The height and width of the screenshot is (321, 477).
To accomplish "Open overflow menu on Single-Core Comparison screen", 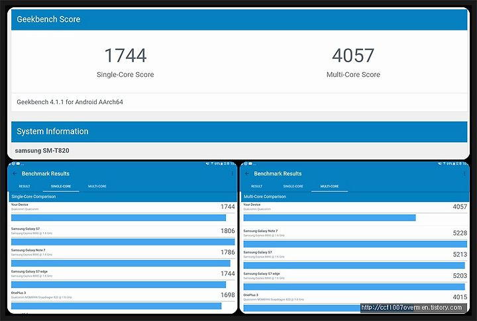I will click(232, 173).
